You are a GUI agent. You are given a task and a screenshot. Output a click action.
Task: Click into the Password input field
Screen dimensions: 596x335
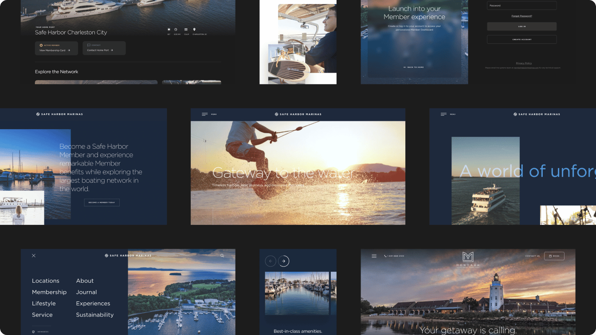click(521, 5)
